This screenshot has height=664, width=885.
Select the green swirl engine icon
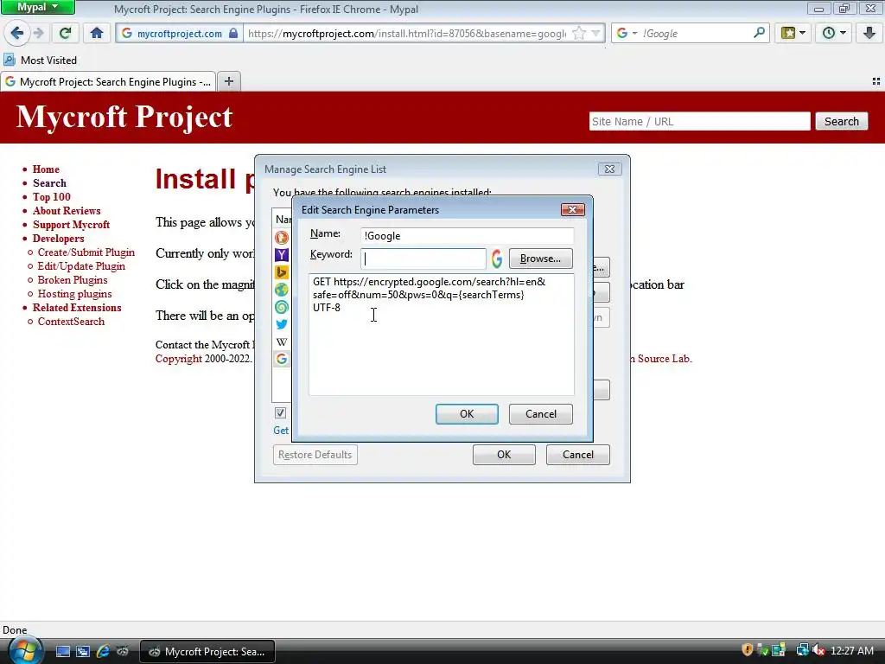[281, 307]
